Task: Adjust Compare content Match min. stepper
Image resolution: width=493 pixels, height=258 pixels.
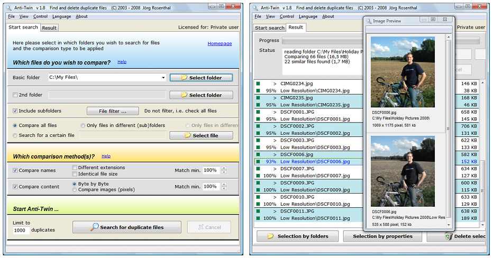Action: [x=224, y=187]
